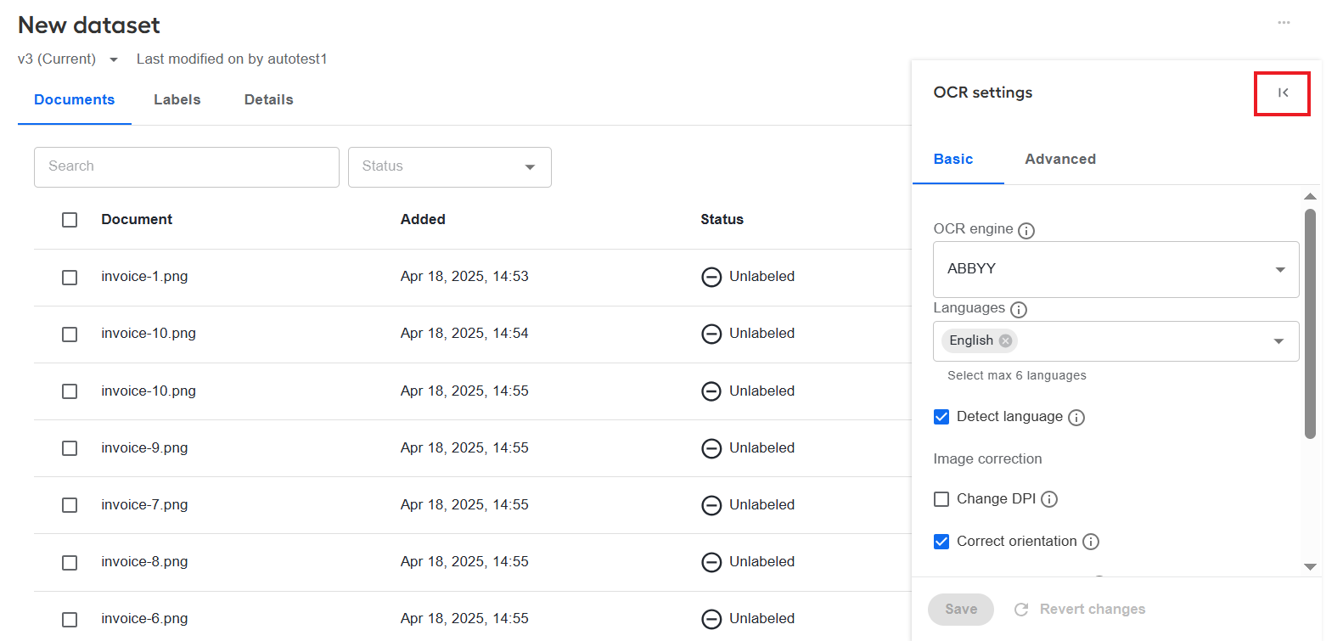Click the 'Apr 18, 2025, 14:53' date cell
The image size is (1343, 641).
coord(464,277)
